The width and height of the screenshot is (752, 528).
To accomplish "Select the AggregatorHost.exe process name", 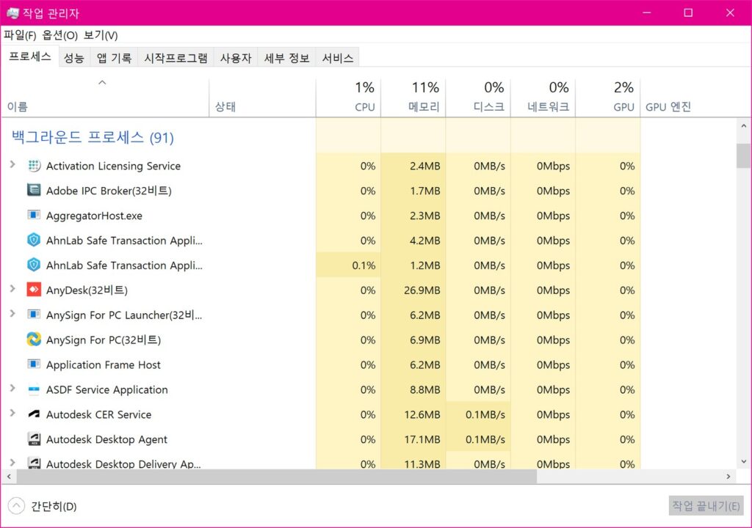I will click(x=94, y=216).
